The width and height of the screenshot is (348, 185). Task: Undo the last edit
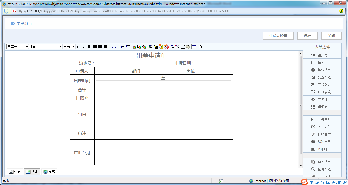click(x=111, y=47)
